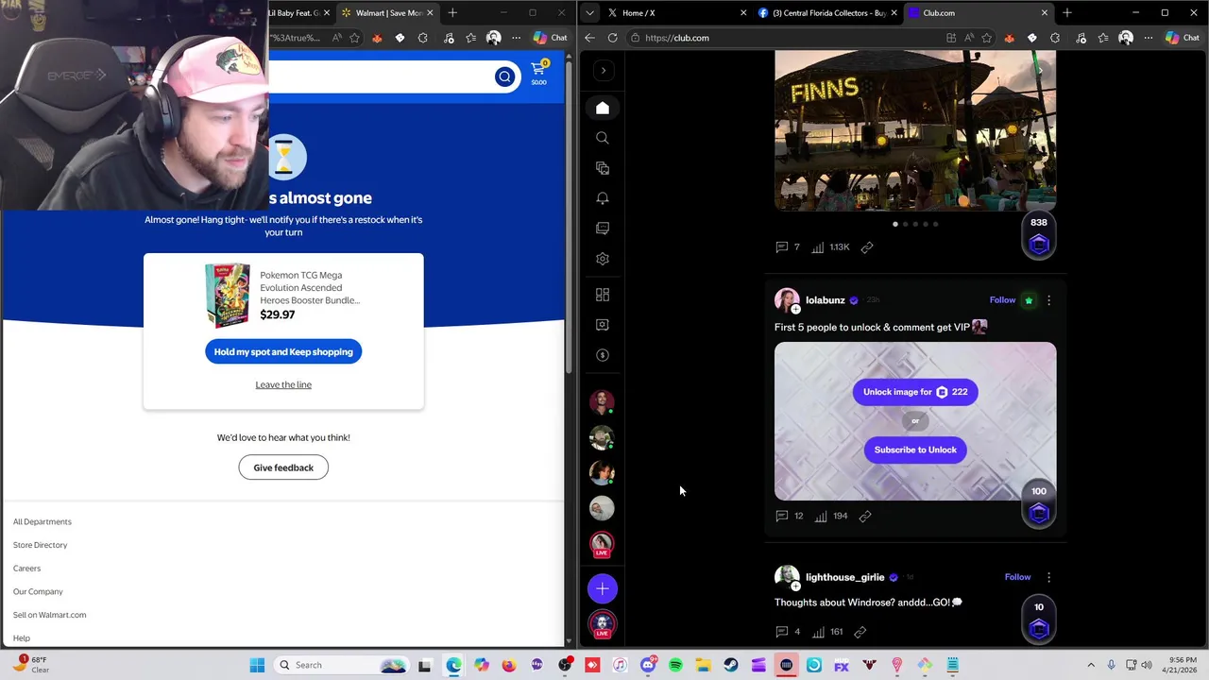Open notifications bell in Club.com sidebar
The width and height of the screenshot is (1209, 680).
pos(603,198)
